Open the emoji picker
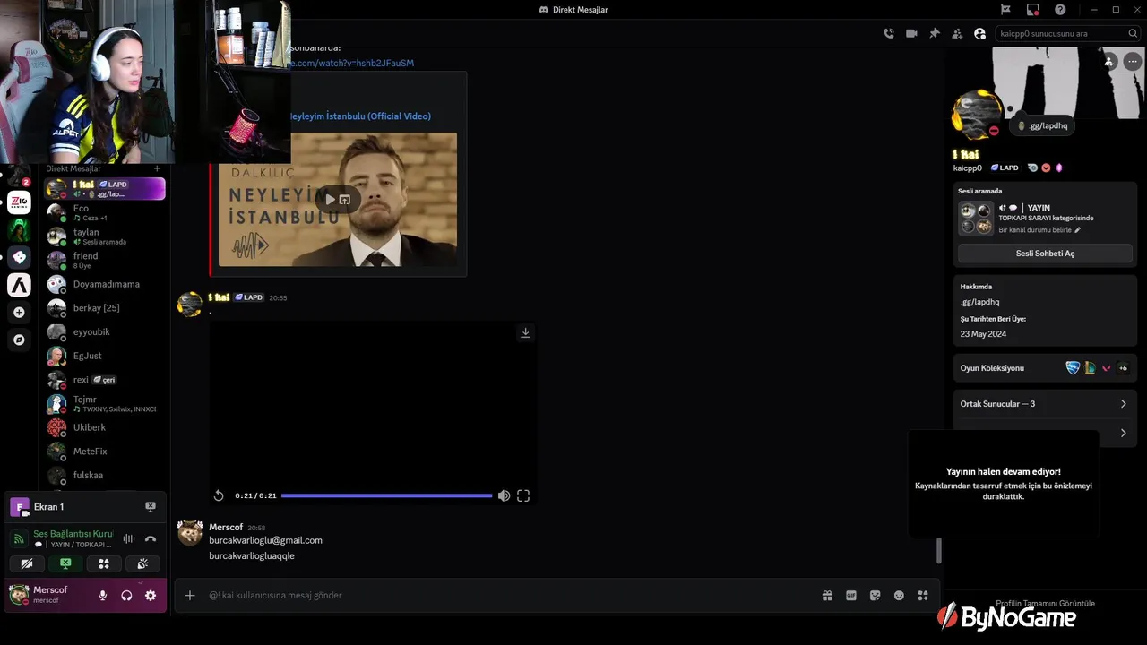 (x=899, y=596)
